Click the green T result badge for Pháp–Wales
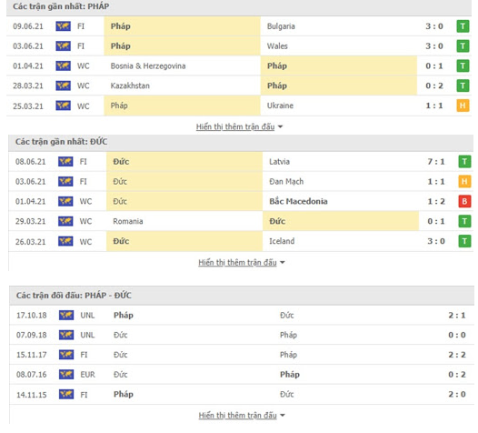The width and height of the screenshot is (478, 433). point(463,46)
